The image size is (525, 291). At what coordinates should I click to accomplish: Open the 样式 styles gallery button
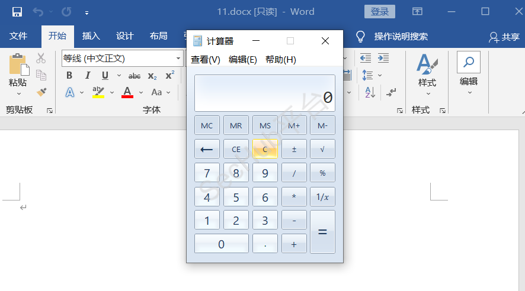[x=427, y=73]
